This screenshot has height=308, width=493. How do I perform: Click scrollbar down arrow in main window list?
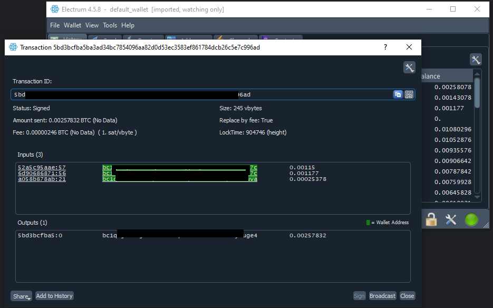(x=477, y=197)
